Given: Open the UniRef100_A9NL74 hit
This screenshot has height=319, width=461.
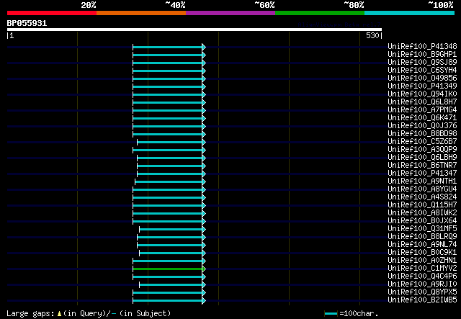Looking at the screenshot, I should pyautogui.click(x=422, y=245).
